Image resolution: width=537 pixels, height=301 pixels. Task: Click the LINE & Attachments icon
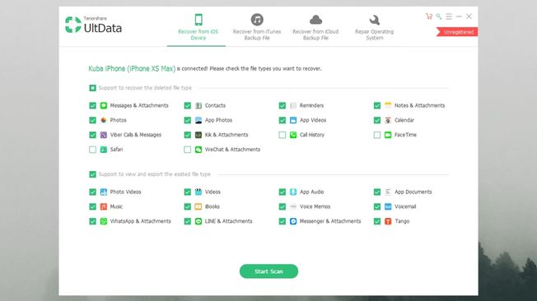click(198, 221)
